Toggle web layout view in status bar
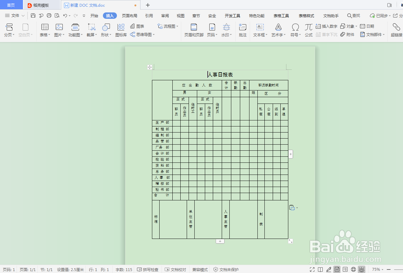This screenshot has width=403, height=273. (x=354, y=269)
